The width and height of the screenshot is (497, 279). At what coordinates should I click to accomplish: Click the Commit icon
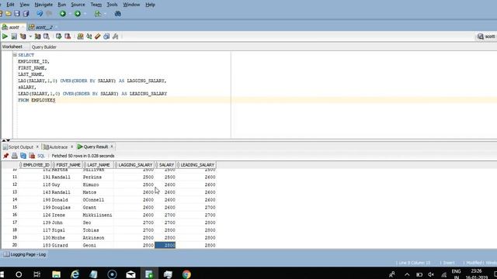[59, 36]
